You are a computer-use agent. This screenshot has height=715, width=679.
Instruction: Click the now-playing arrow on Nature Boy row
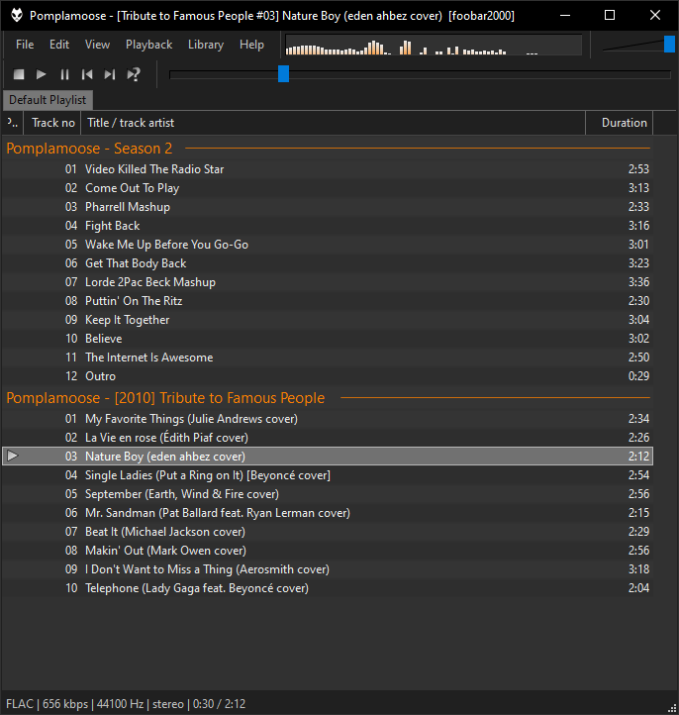pyautogui.click(x=13, y=456)
